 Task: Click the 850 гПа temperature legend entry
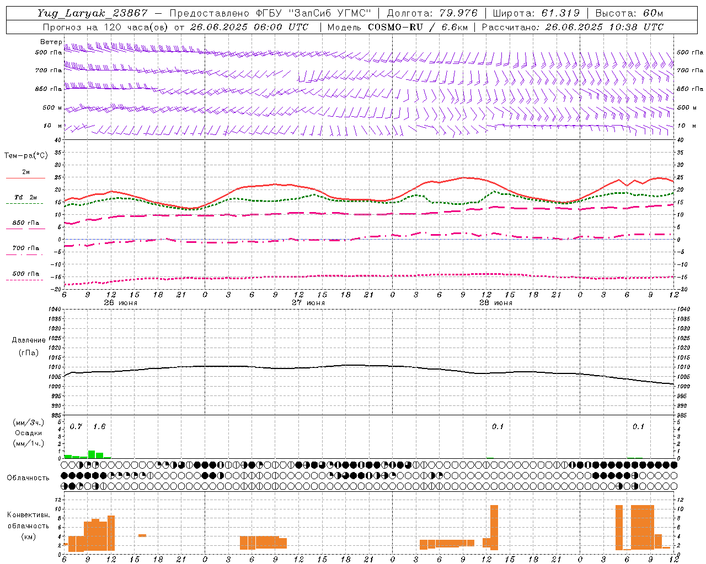click(25, 223)
